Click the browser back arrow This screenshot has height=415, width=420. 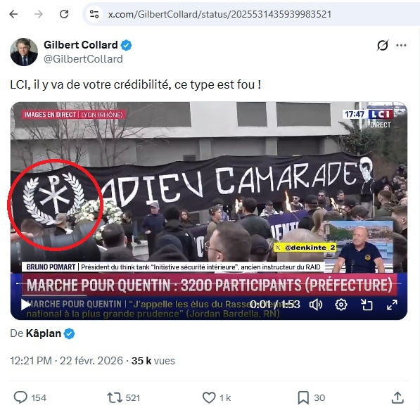(x=13, y=14)
